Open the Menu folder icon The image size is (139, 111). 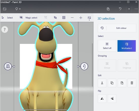[5, 9]
